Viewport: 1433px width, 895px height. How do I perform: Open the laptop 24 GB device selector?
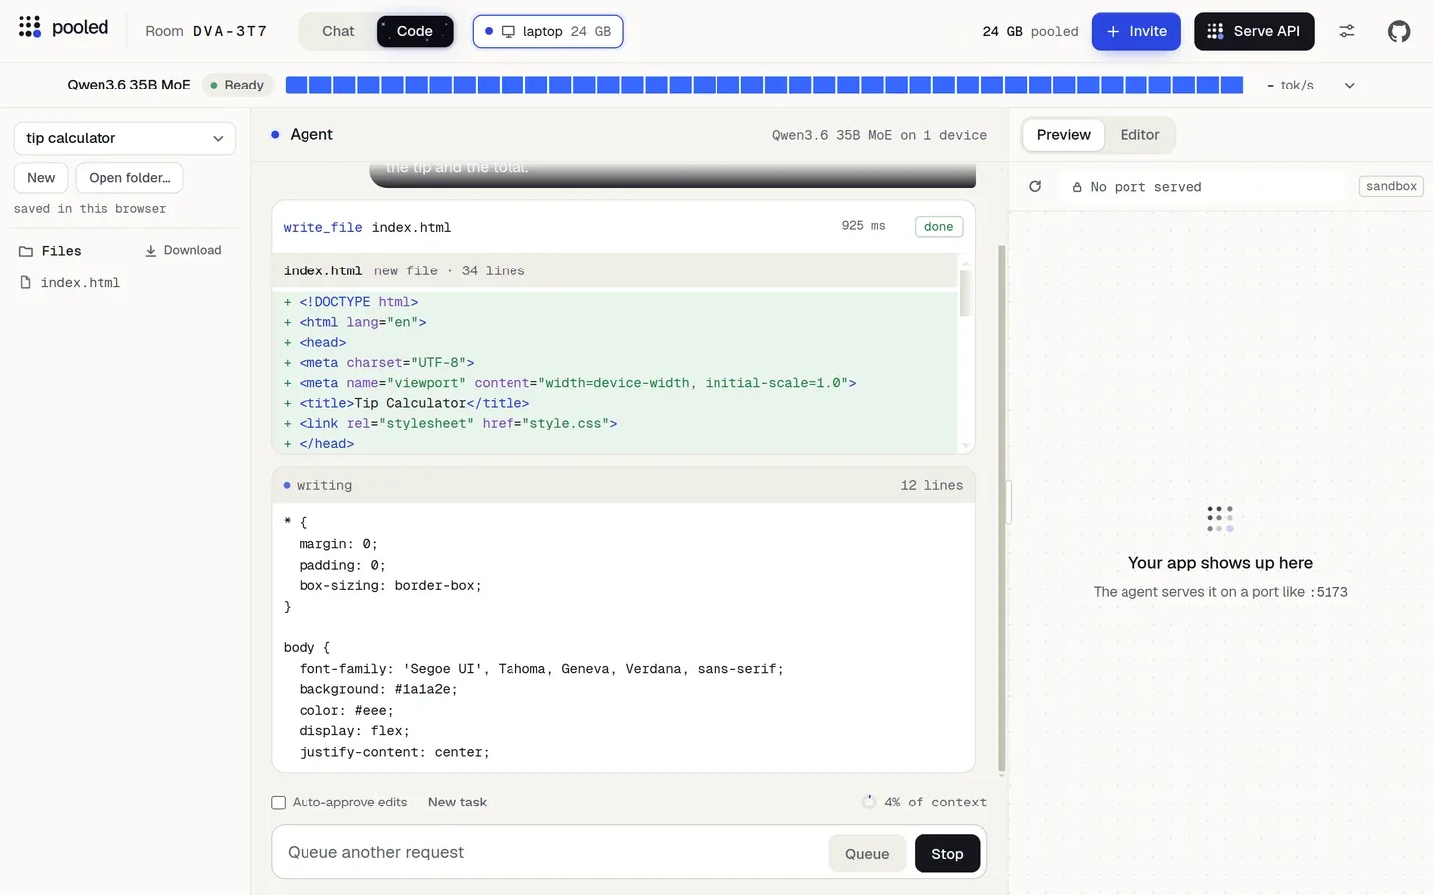[548, 31]
